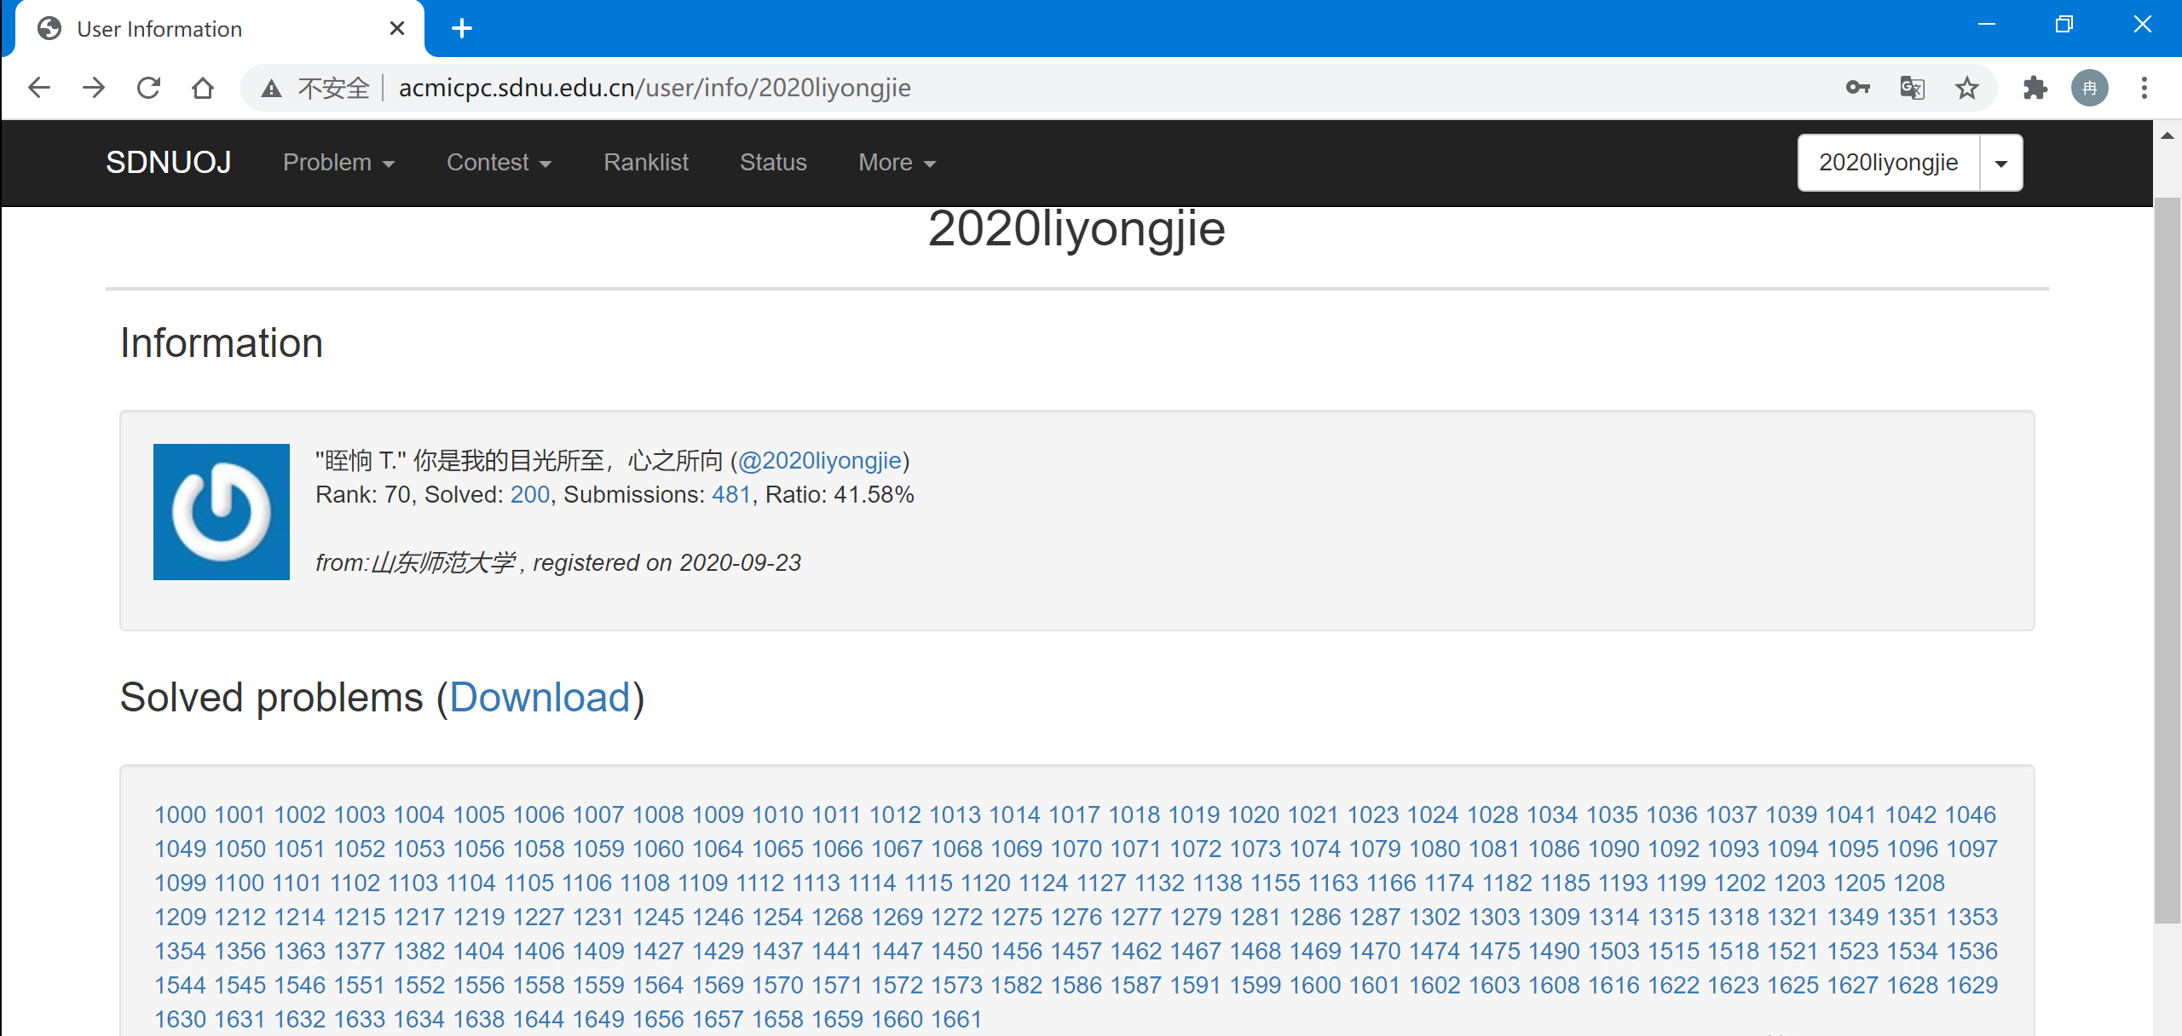
Task: Open the Status page
Action: (x=772, y=163)
